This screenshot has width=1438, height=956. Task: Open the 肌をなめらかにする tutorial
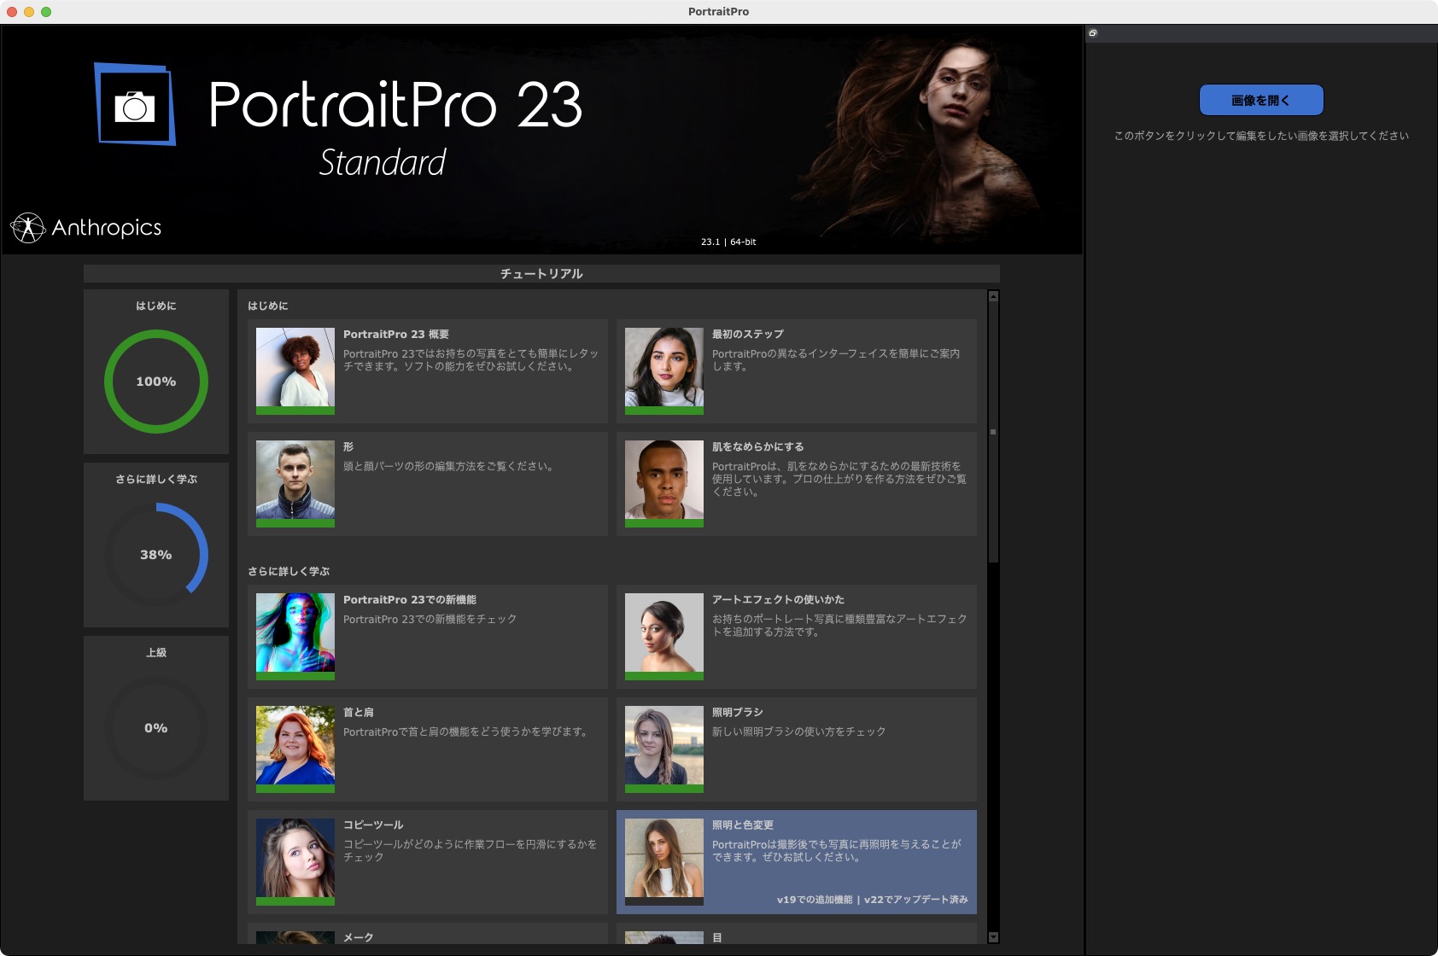(x=796, y=482)
